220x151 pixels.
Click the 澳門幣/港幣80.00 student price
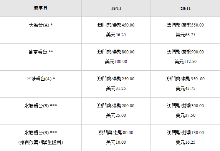[x=116, y=133]
